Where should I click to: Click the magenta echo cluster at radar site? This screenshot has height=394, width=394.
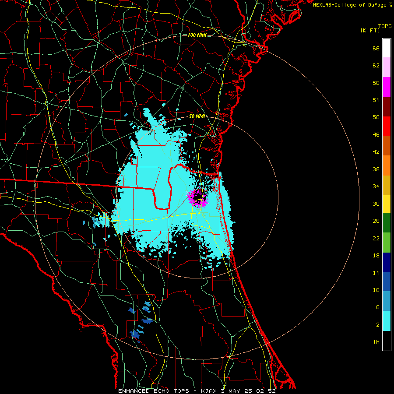point(197,198)
